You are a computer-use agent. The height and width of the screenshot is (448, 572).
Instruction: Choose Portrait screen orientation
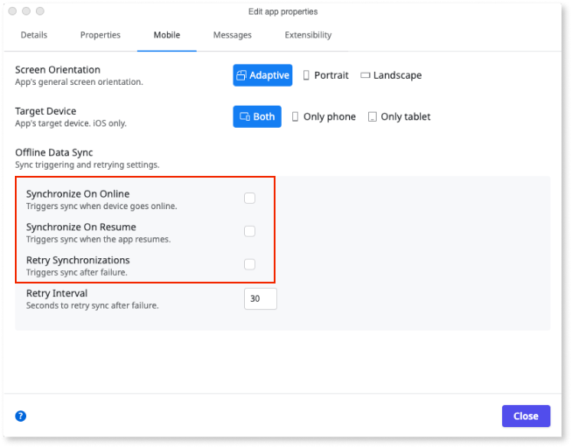(325, 75)
